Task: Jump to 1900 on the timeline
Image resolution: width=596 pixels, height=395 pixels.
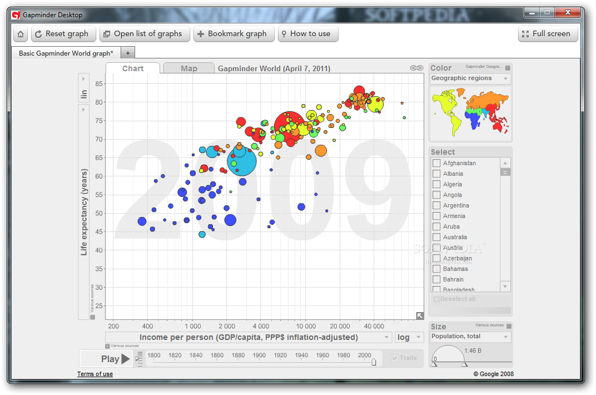Action: 259,355
